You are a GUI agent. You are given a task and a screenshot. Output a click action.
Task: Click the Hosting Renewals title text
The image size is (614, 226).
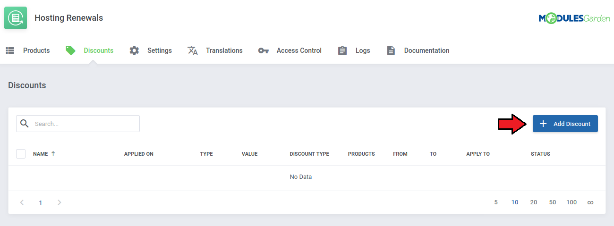pyautogui.click(x=68, y=18)
